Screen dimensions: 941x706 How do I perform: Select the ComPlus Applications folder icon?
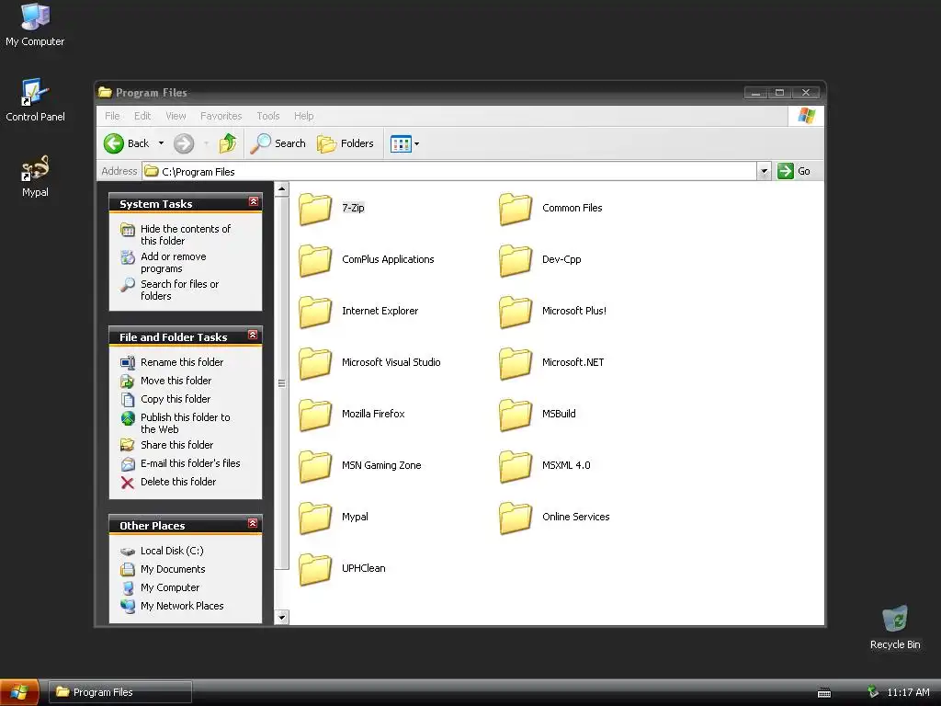[315, 260]
